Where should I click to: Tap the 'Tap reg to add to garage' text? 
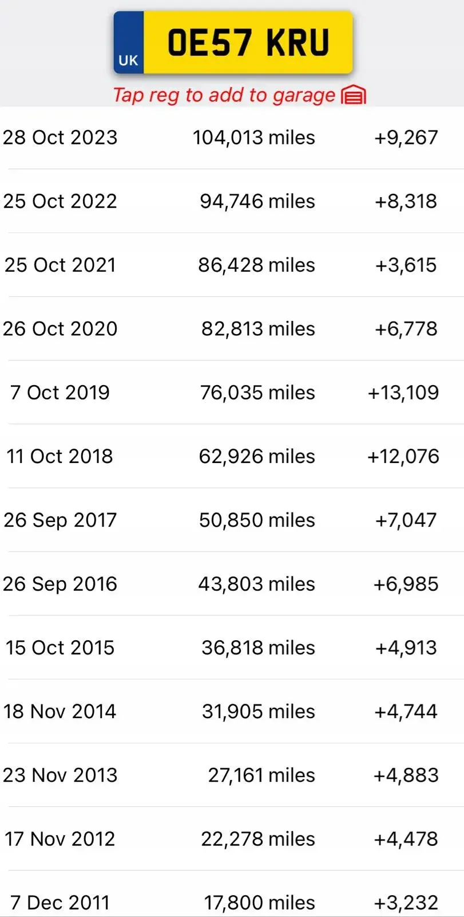(x=224, y=95)
